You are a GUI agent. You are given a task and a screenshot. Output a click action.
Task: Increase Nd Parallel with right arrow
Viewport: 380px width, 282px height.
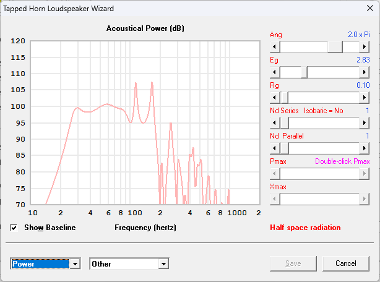pyautogui.click(x=365, y=148)
